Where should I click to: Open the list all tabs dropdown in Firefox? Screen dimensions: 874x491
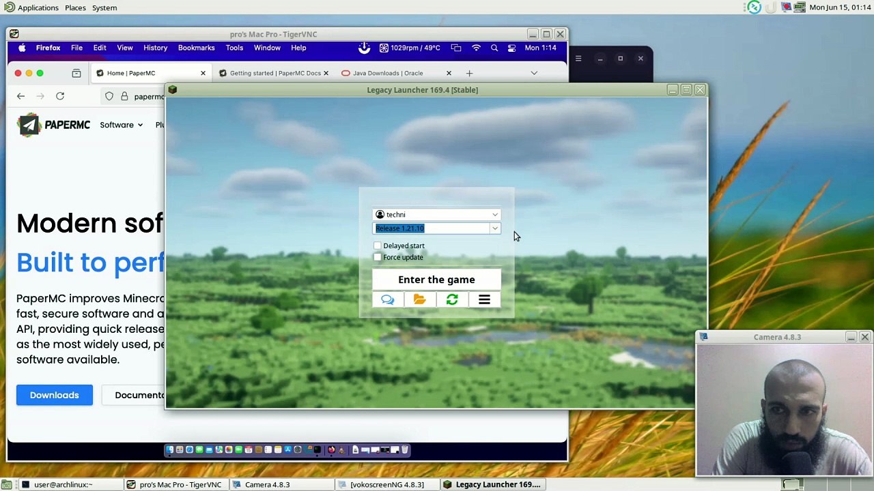coord(534,73)
